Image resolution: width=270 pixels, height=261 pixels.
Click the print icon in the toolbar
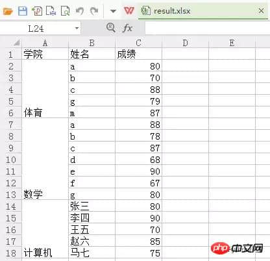point(51,11)
